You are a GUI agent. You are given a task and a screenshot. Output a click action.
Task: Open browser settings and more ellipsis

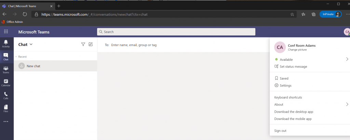(348, 14)
